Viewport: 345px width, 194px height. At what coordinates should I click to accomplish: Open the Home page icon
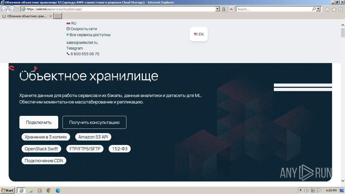(327, 9)
